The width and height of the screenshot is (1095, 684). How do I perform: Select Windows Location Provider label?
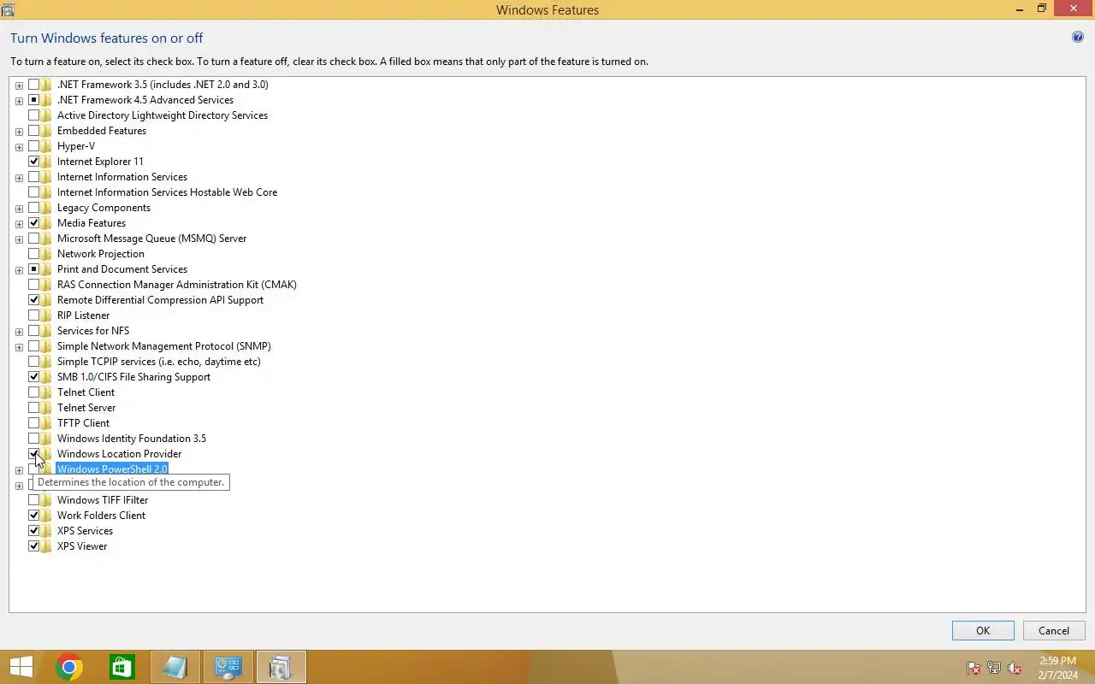[119, 454]
